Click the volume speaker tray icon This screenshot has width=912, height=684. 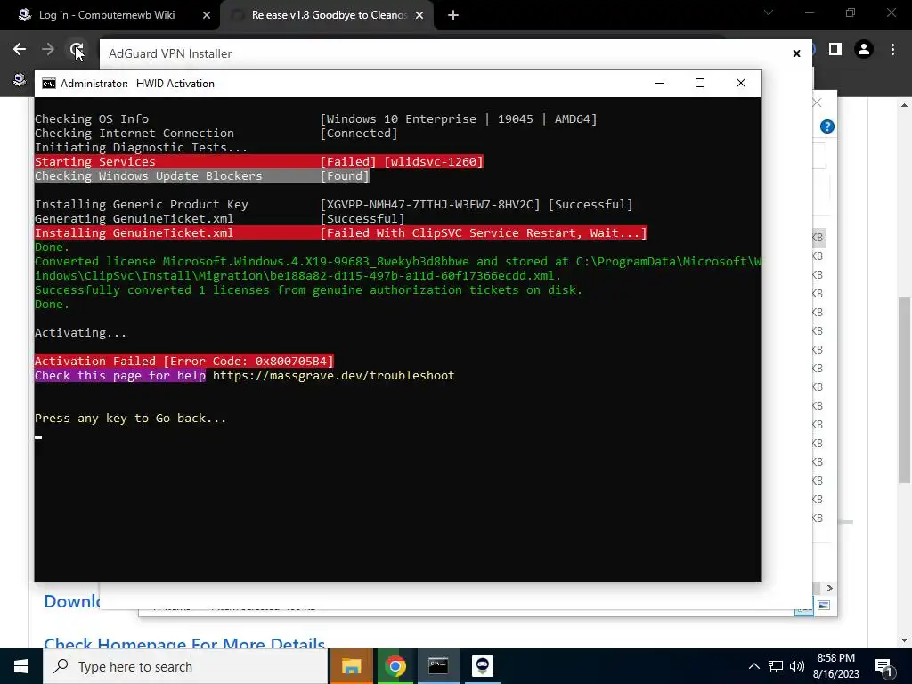click(x=797, y=666)
